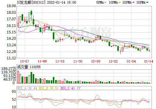Viewport: 156px width, 109px height.
Task: Click the 12-10 date axis label
Action: pos(96,61)
